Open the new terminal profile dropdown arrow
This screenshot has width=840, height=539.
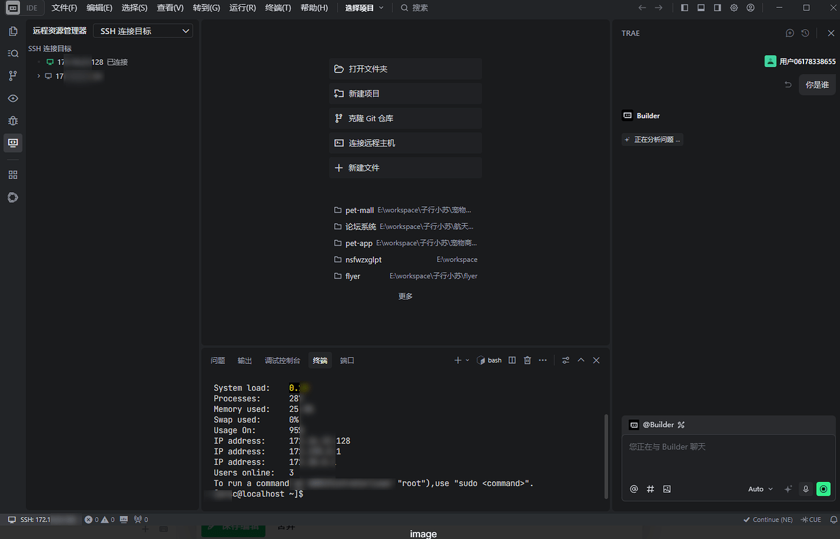467,360
